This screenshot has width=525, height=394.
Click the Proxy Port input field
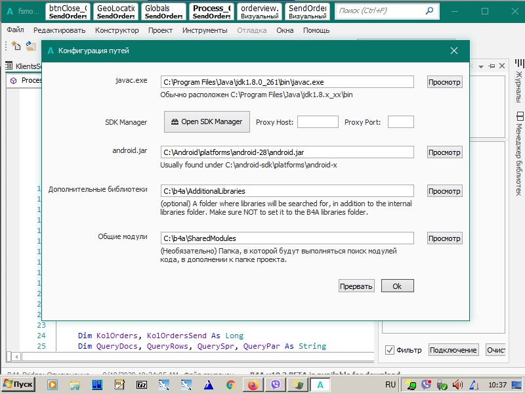click(x=400, y=122)
